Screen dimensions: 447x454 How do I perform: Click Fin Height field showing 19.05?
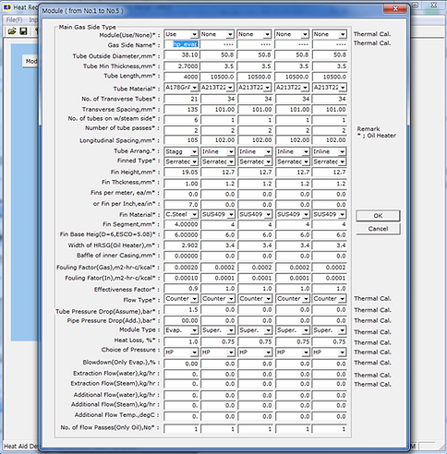coord(181,173)
